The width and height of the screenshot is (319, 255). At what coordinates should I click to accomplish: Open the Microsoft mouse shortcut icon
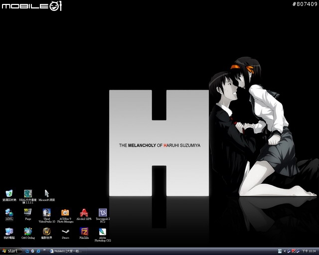click(x=47, y=194)
